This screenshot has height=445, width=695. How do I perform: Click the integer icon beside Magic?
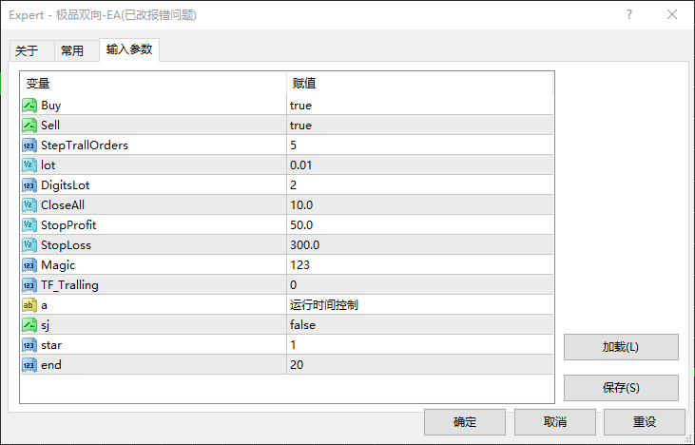pos(29,265)
